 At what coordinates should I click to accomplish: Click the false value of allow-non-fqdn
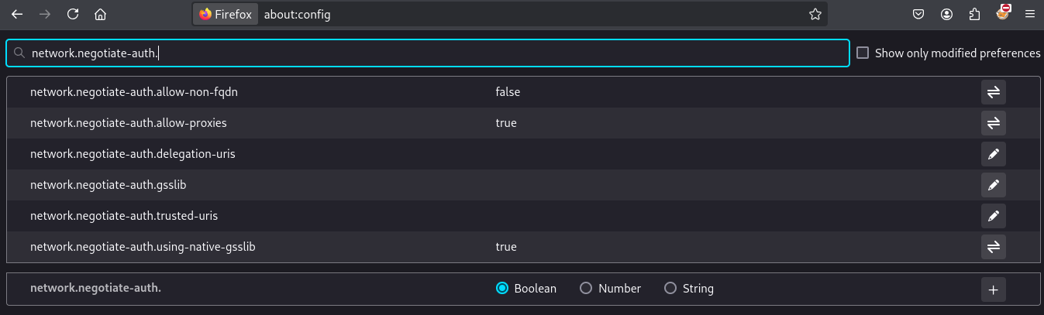(508, 92)
